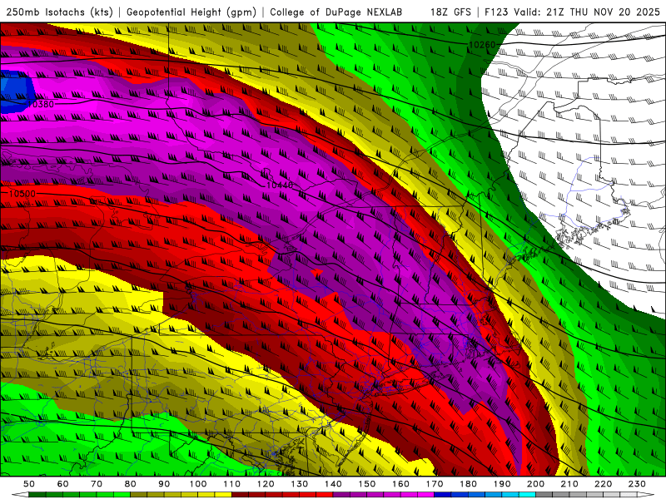Click the 10440 height contour label
The width and height of the screenshot is (666, 499).
pos(280,185)
